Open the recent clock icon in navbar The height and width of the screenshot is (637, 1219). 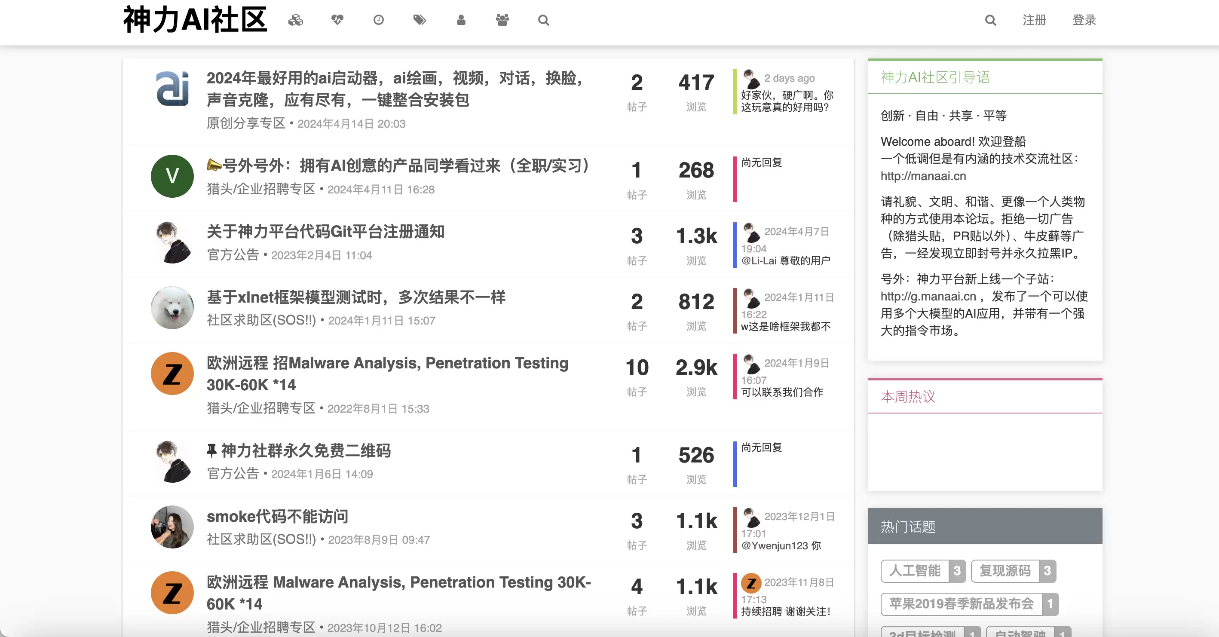378,20
